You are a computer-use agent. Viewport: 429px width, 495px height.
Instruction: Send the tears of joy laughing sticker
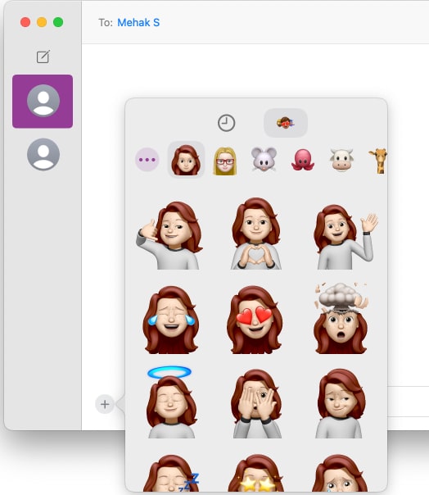coord(171,320)
